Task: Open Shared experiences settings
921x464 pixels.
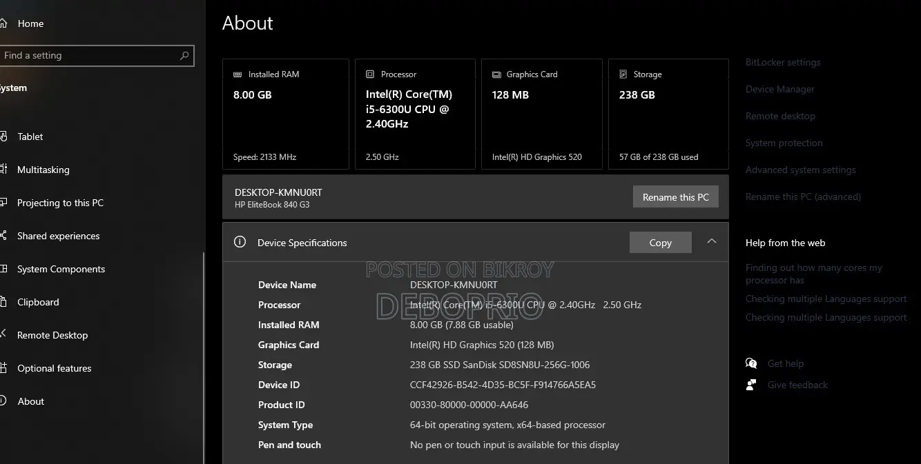Action: 58,236
